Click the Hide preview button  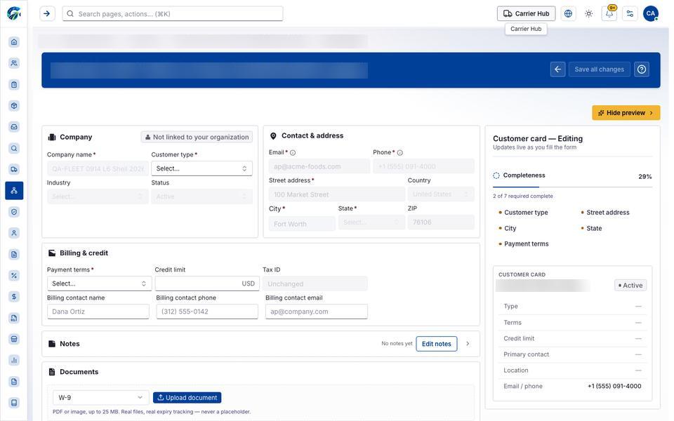pyautogui.click(x=626, y=112)
